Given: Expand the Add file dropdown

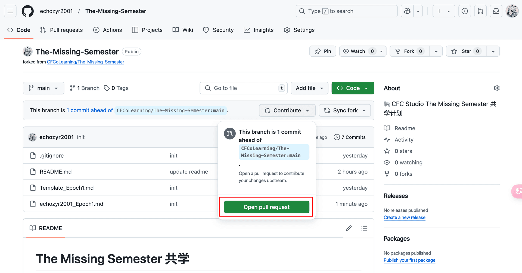Looking at the screenshot, I should [x=309, y=88].
